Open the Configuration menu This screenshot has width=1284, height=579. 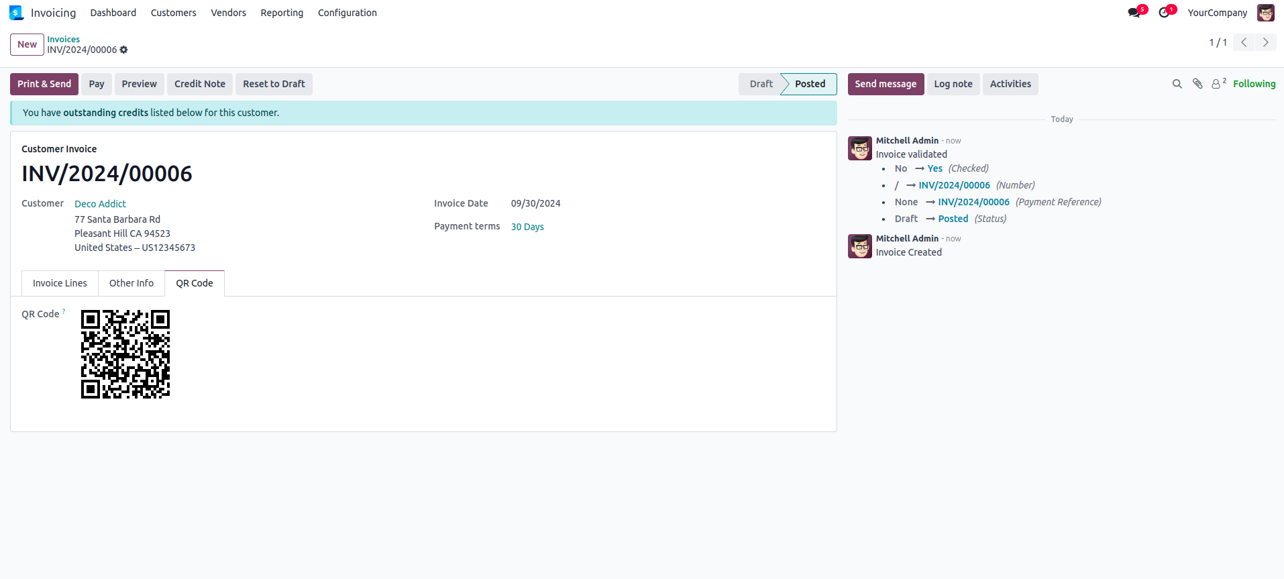[x=347, y=13]
